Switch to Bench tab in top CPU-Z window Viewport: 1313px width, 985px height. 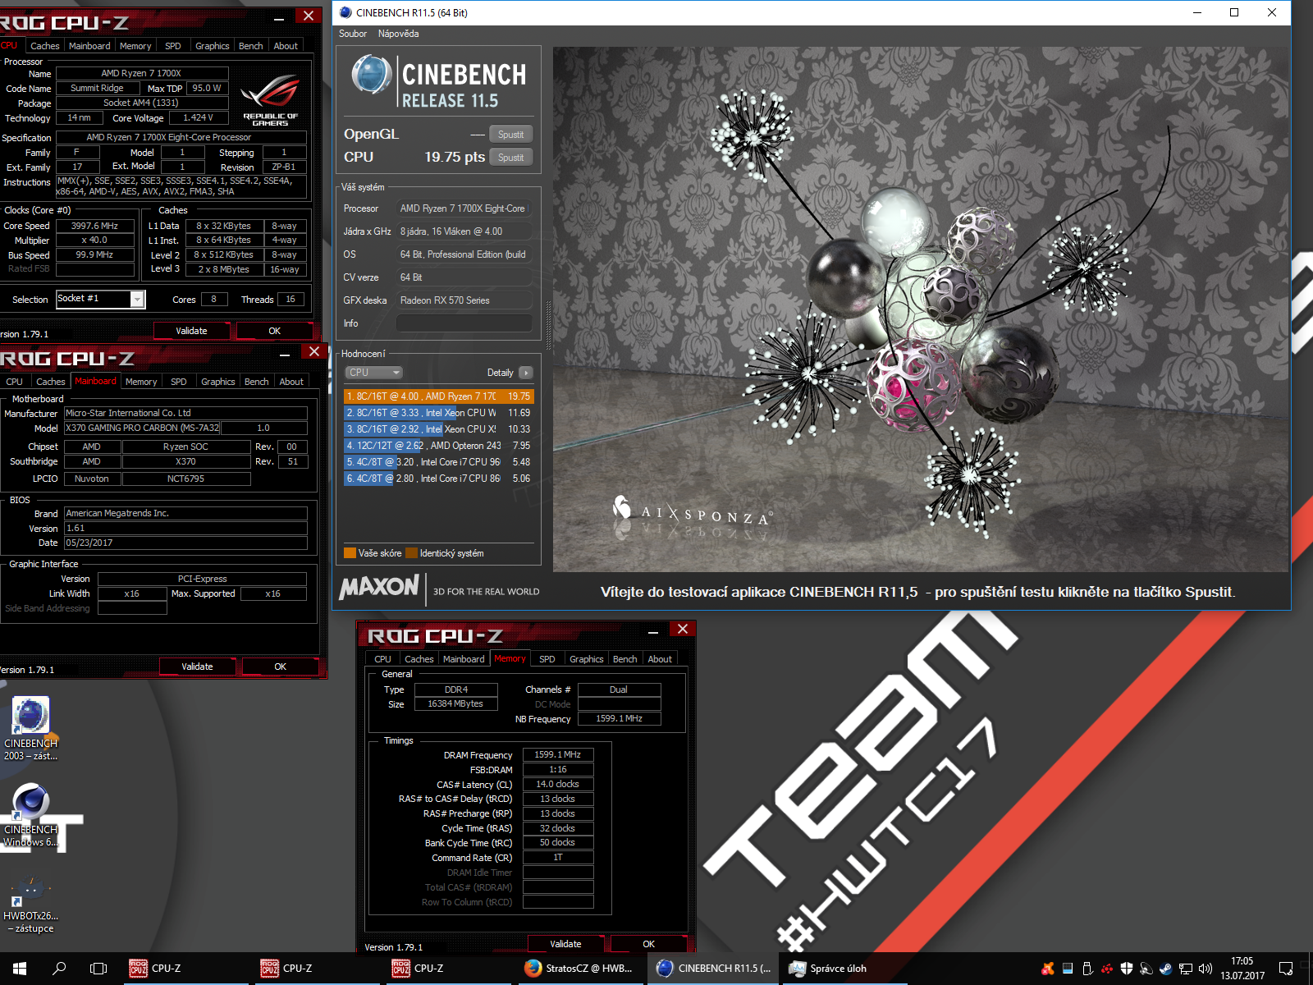tap(250, 46)
